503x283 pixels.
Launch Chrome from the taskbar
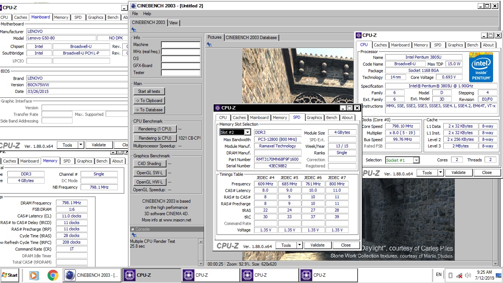[53, 275]
